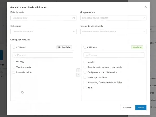Check the teste01 checkbox

pyautogui.click(x=85, y=62)
